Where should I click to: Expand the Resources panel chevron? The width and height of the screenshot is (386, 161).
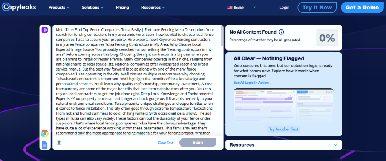click(x=335, y=145)
